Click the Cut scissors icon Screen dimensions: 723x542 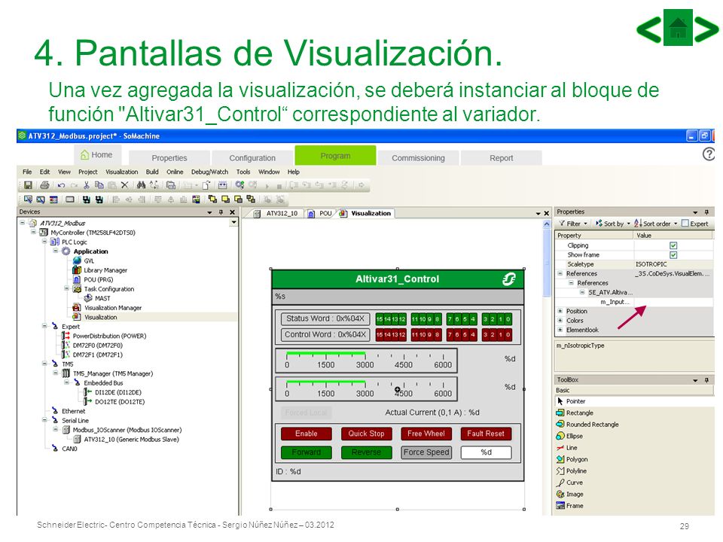pyautogui.click(x=86, y=185)
